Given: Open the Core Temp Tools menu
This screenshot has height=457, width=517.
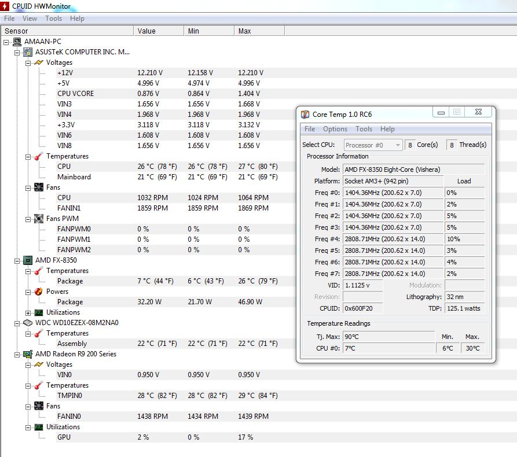Looking at the screenshot, I should tap(364, 129).
